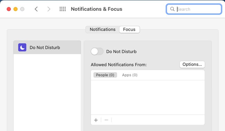The width and height of the screenshot is (225, 131).
Task: Switch to the Notifications tab
Action: coord(102,29)
